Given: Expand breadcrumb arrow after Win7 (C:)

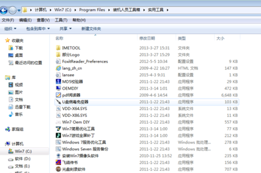Looking at the screenshot, I should click(75, 10).
